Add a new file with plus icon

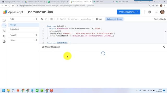click(x=36, y=19)
